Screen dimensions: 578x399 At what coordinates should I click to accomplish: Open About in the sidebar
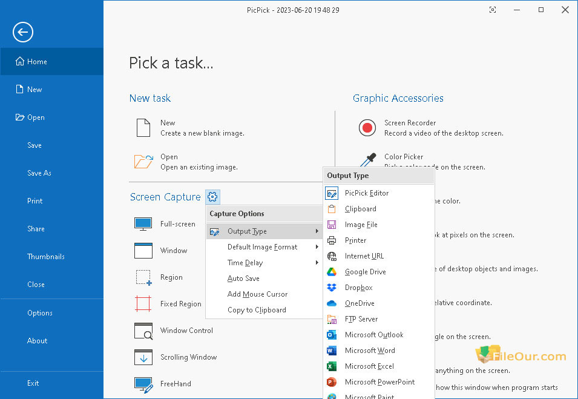(52, 341)
